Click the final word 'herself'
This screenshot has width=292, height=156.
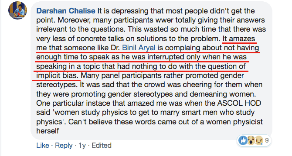[x=48, y=131]
